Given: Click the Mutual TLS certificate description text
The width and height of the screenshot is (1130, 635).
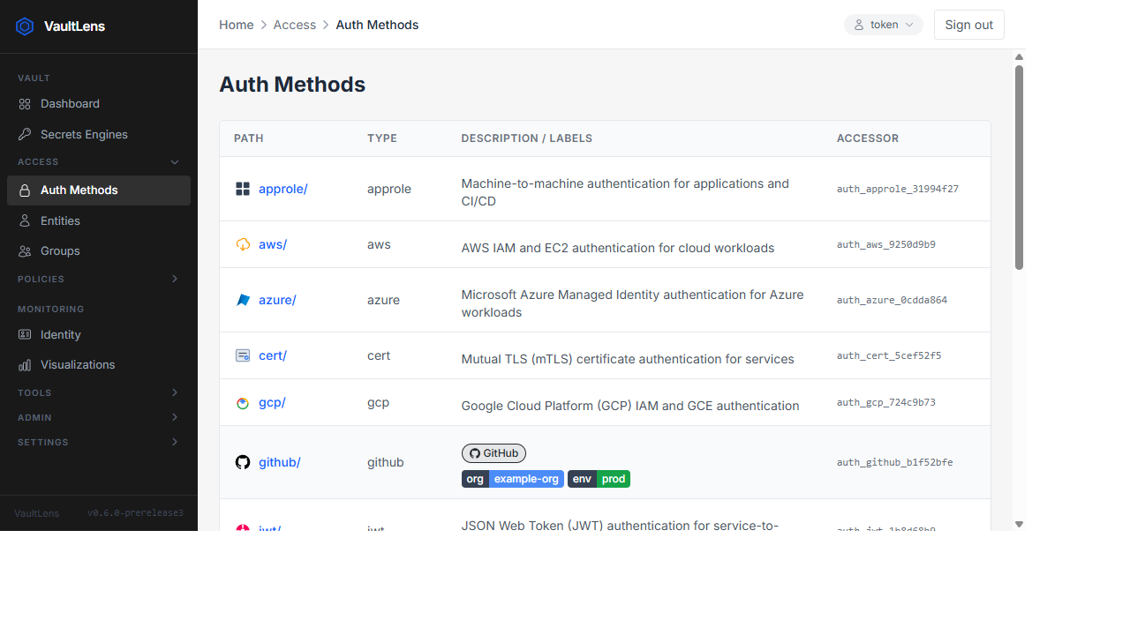Looking at the screenshot, I should (628, 359).
